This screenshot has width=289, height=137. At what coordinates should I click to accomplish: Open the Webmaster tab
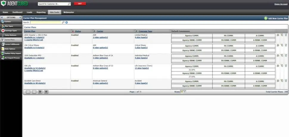69,12
